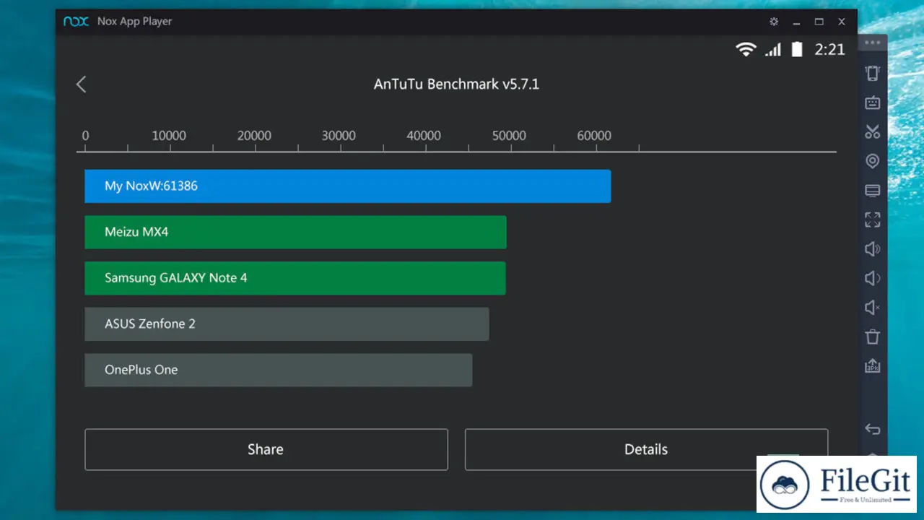Click the signal strength icon
This screenshot has width=924, height=520.
(773, 49)
